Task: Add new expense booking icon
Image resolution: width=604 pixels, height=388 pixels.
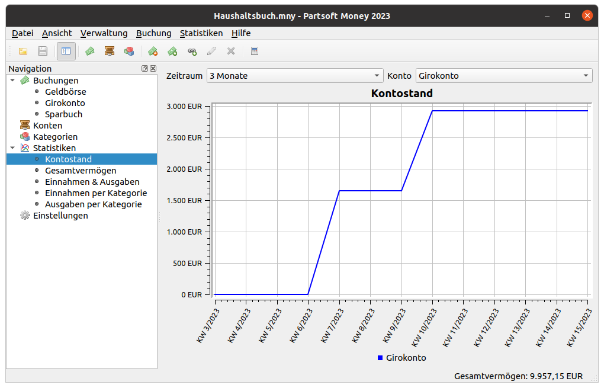Action: click(153, 52)
